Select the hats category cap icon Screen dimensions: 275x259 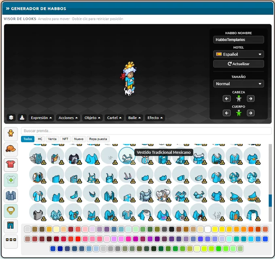(x=11, y=150)
